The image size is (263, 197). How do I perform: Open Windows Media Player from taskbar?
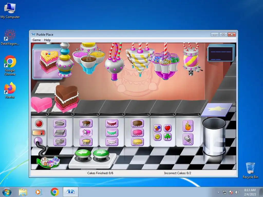(x=39, y=192)
